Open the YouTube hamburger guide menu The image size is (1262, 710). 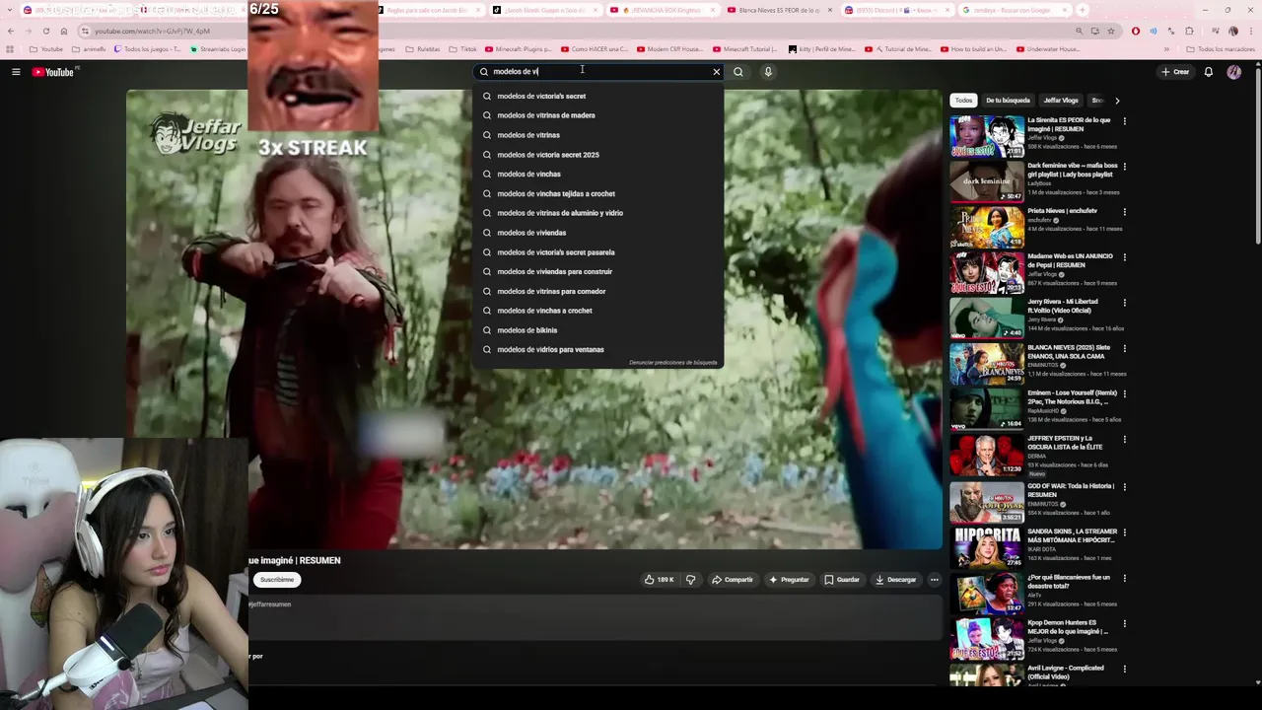tap(16, 72)
